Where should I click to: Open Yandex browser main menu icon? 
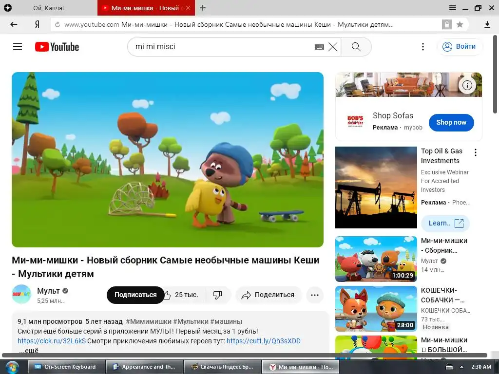pos(453,8)
